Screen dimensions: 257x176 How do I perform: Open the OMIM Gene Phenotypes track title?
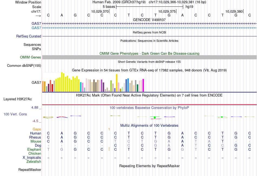click(150, 54)
